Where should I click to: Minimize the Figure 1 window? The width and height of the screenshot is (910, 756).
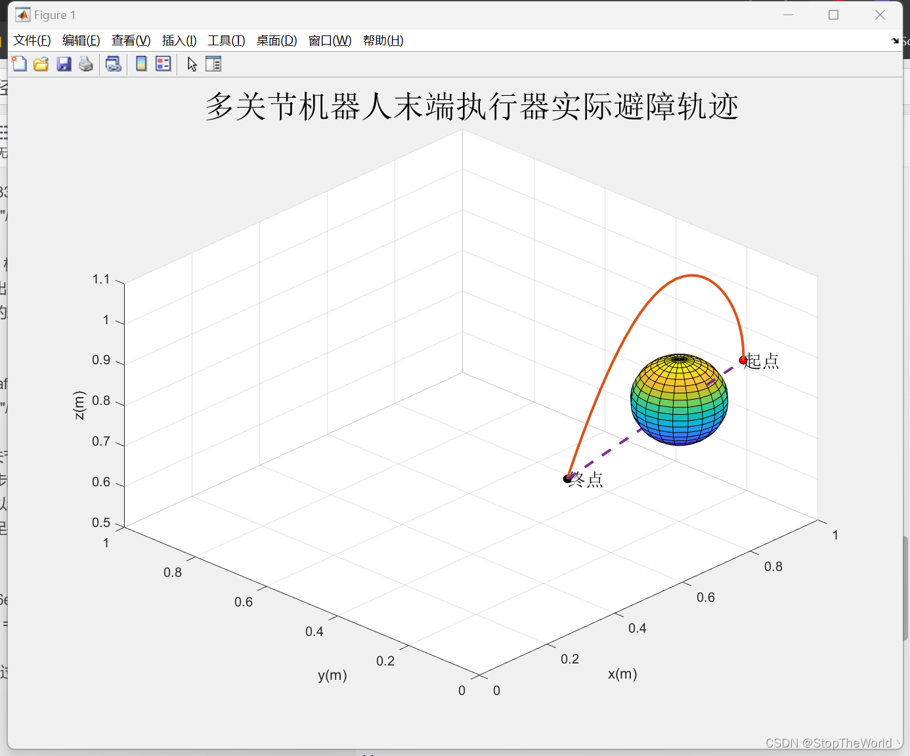click(x=789, y=14)
